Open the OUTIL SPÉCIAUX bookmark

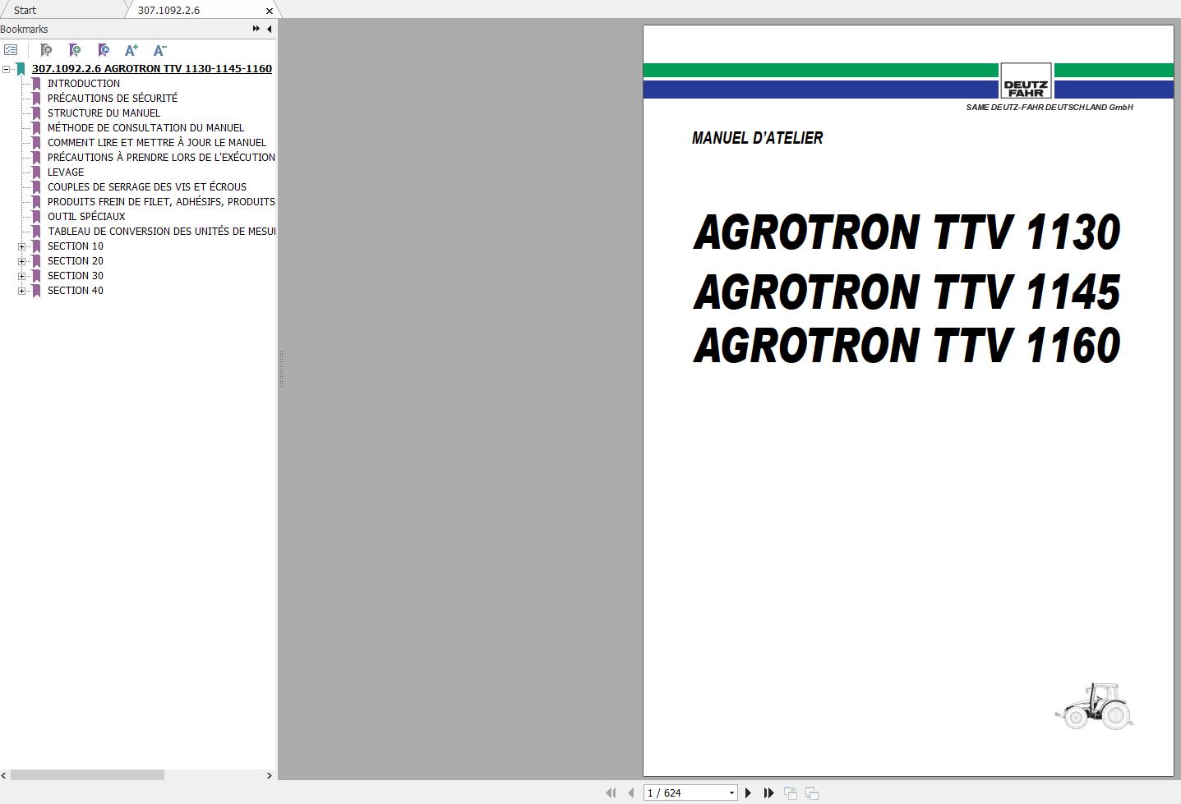[86, 217]
